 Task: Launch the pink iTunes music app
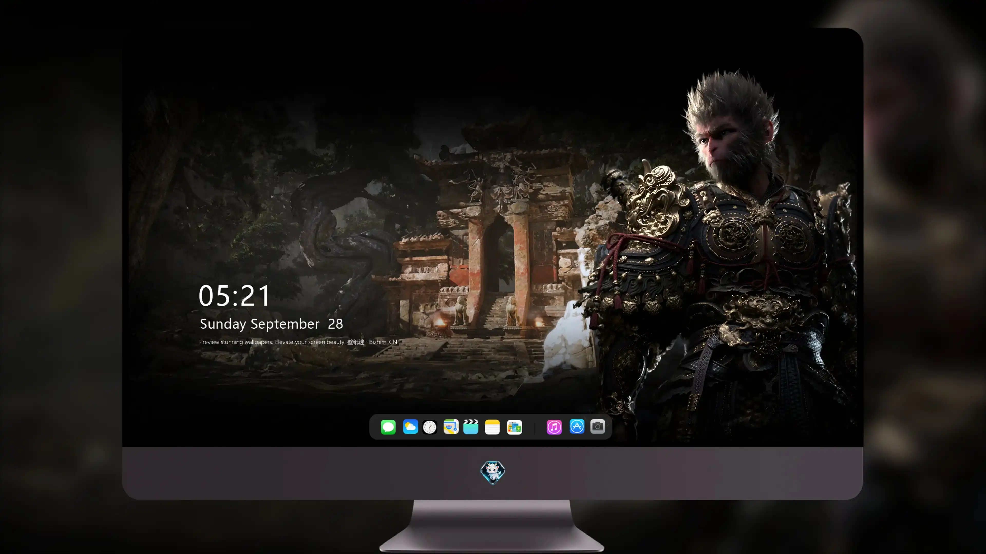554,427
